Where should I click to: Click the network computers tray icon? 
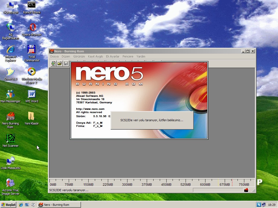pyautogui.click(x=264, y=205)
